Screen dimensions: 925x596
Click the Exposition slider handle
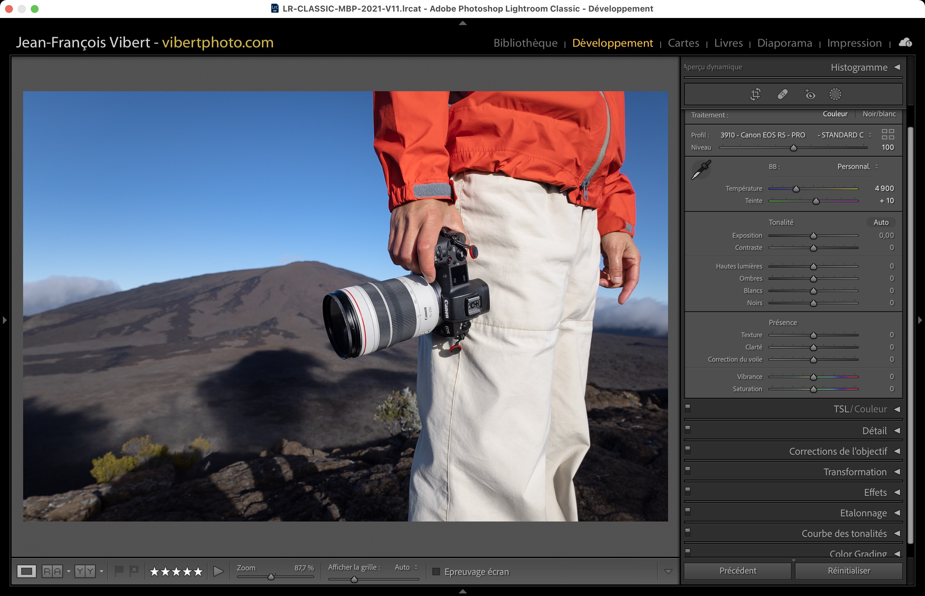pos(813,236)
